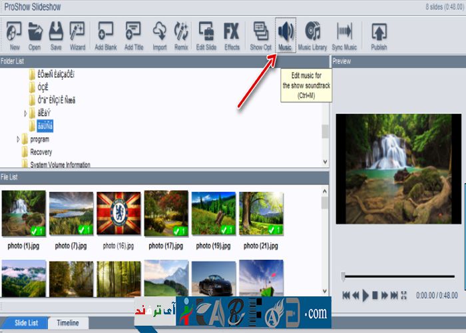The height and width of the screenshot is (333, 466).
Task: Open Show Options
Action: tap(260, 35)
